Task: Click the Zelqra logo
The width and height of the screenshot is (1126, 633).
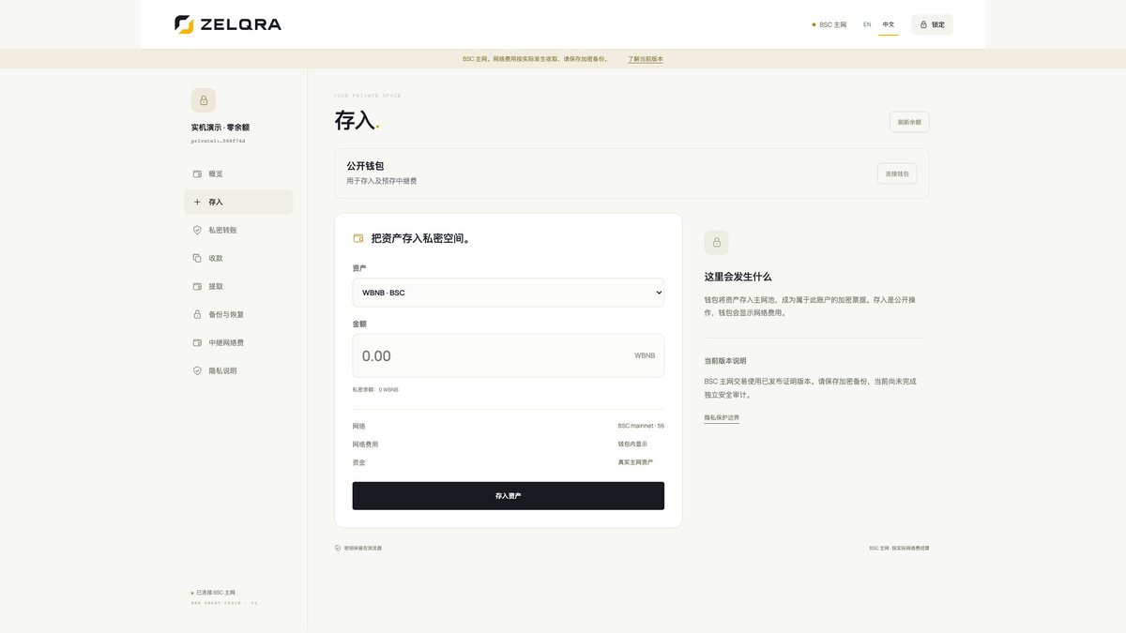Action: tap(228, 24)
